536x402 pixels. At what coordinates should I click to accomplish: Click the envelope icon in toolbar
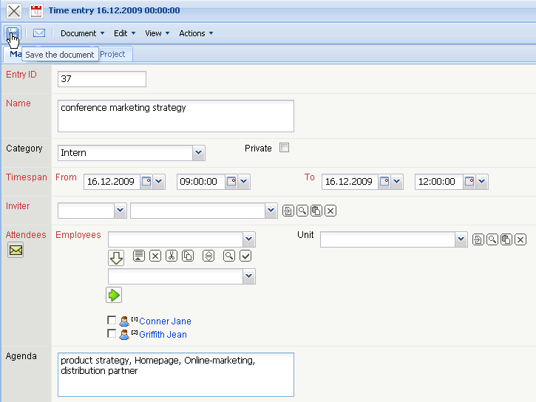coord(39,33)
